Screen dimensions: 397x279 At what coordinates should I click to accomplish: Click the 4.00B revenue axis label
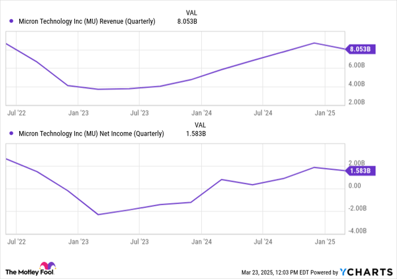357,83
